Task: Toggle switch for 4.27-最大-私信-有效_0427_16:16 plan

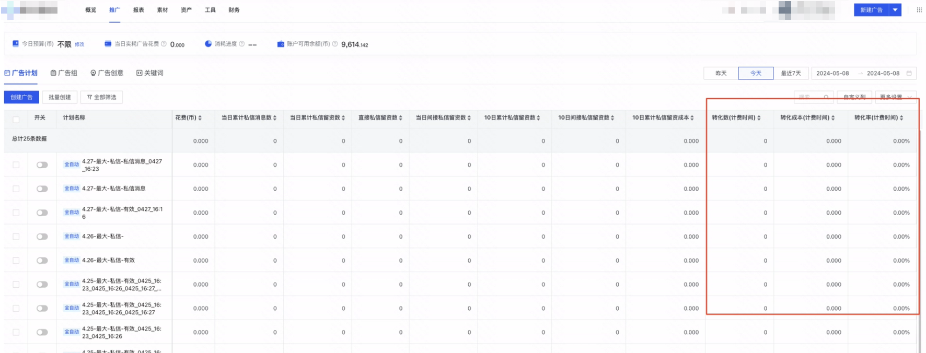Action: click(42, 213)
